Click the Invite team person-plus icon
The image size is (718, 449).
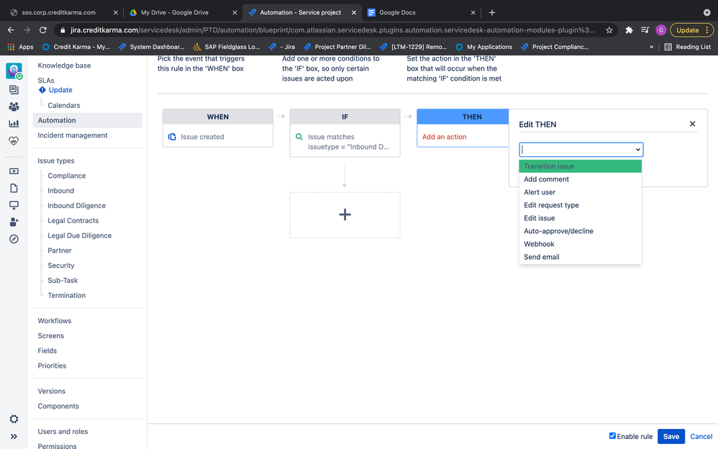click(14, 222)
